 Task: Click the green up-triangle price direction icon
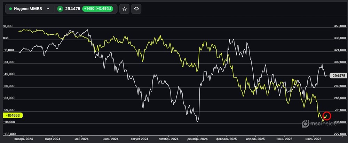point(60,9)
